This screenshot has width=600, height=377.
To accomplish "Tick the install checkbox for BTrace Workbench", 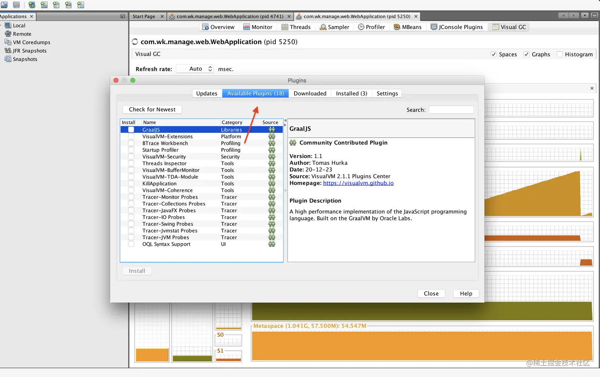I will [x=131, y=143].
